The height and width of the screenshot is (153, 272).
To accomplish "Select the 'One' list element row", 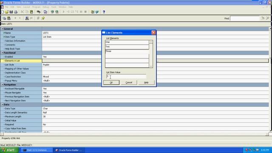I will point(127,42).
